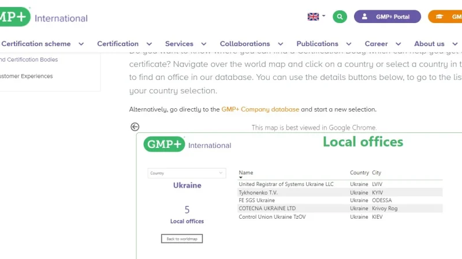The width and height of the screenshot is (462, 259).
Task: Open the Publications menu
Action: pos(317,44)
